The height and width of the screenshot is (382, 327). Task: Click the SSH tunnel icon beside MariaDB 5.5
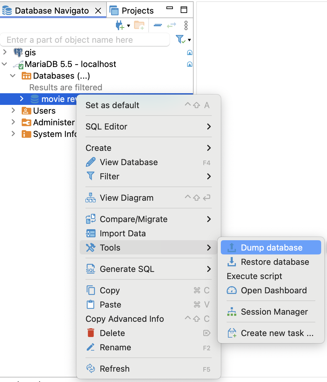pyautogui.click(x=189, y=64)
